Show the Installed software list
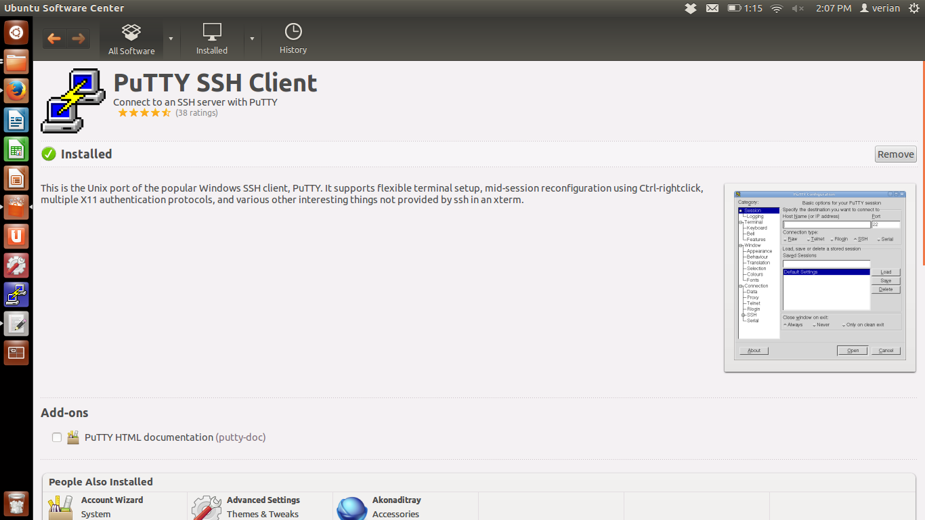Viewport: 925px width, 520px height. 212,39
